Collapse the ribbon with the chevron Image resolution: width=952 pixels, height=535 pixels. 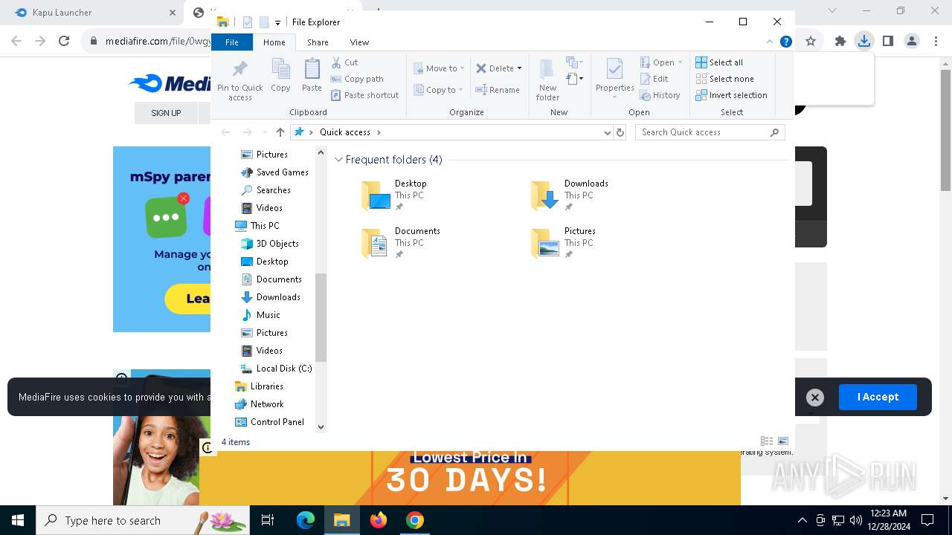770,42
